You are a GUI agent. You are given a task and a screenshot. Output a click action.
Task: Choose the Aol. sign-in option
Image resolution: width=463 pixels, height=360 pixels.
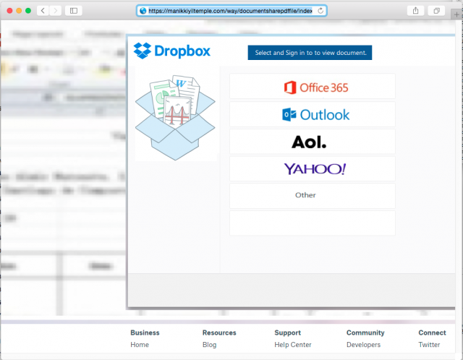(x=313, y=142)
